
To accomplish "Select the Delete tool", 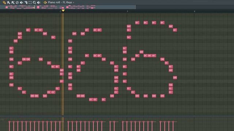I will 17,3.
